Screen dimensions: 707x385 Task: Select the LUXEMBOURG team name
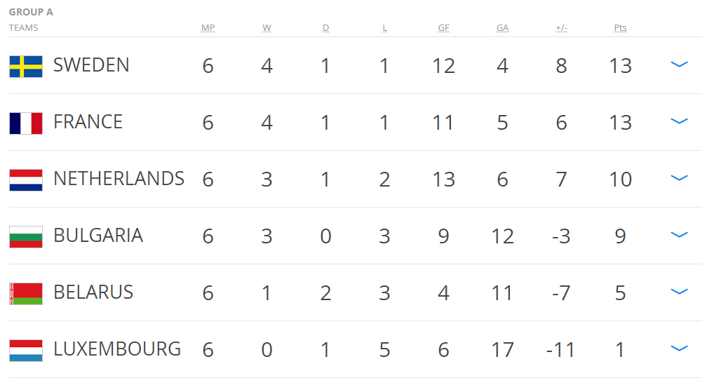click(x=117, y=349)
